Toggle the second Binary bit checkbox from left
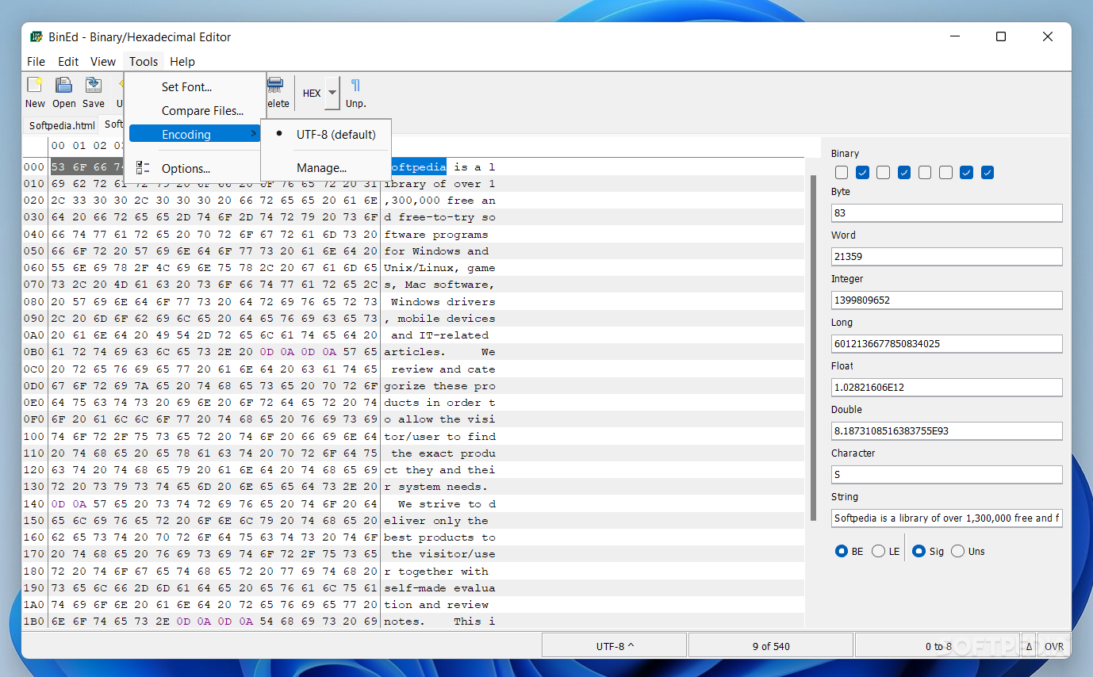 pyautogui.click(x=863, y=172)
